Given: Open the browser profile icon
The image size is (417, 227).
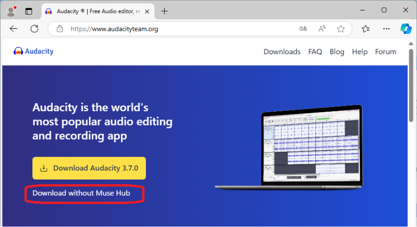Looking at the screenshot, I should pyautogui.click(x=11, y=11).
